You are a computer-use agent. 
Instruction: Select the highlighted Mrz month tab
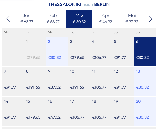click(79, 19)
